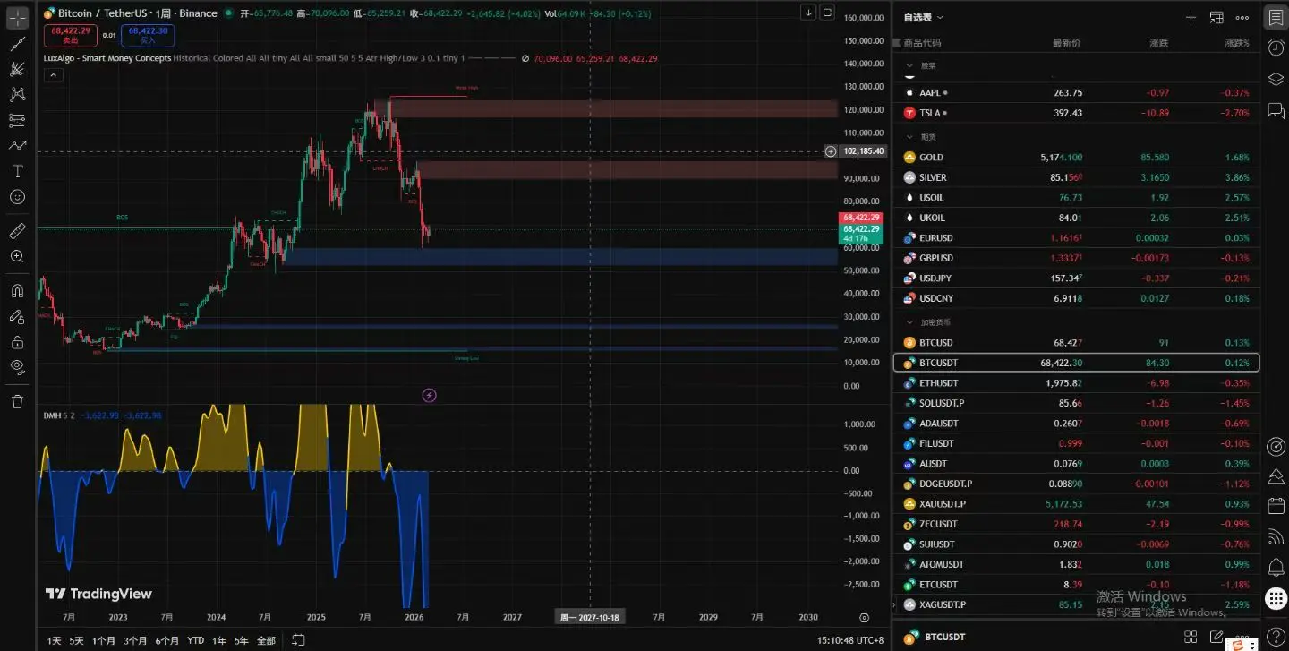
Task: Select the 5年 time range
Action: [x=242, y=640]
